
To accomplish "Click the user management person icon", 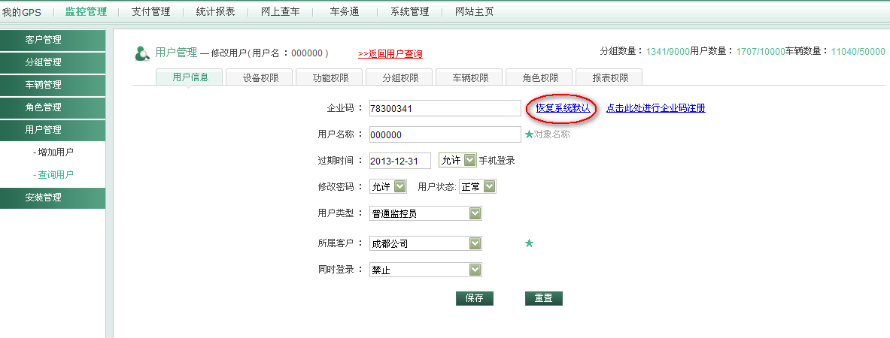I will click(141, 53).
